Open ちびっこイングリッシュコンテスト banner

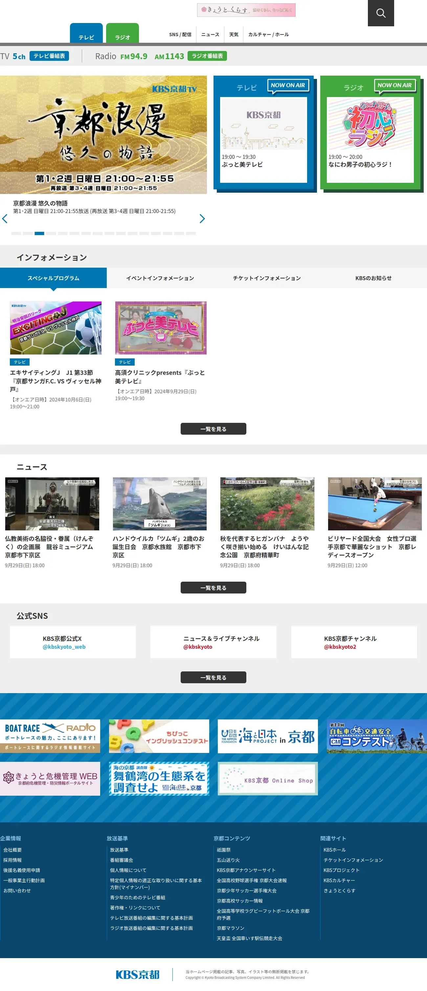pyautogui.click(x=159, y=736)
